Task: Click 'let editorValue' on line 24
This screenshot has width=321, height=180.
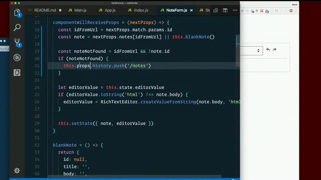Action: point(78,87)
